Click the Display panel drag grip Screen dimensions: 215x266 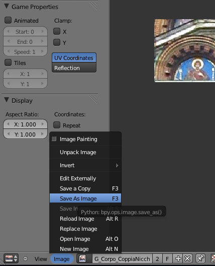[93, 99]
